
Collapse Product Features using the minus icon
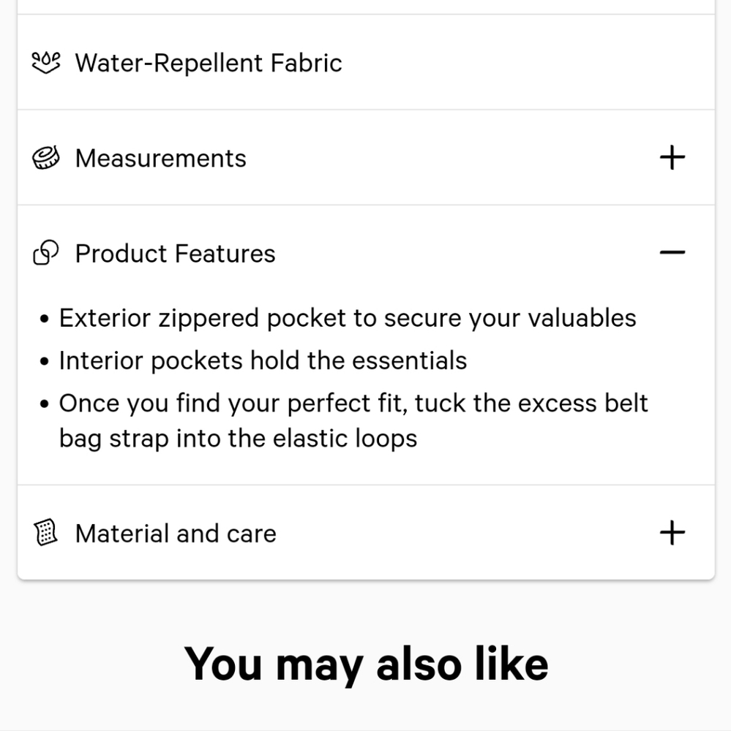click(672, 253)
